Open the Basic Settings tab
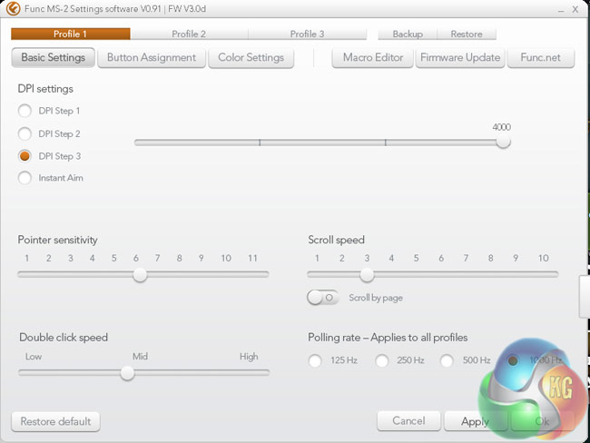The width and height of the screenshot is (590, 443). (53, 57)
